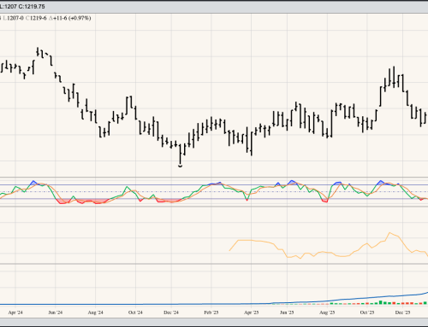The height and width of the screenshot is (327, 428).
Task: Click the Apr '25 date axis label
Action: click(x=251, y=312)
